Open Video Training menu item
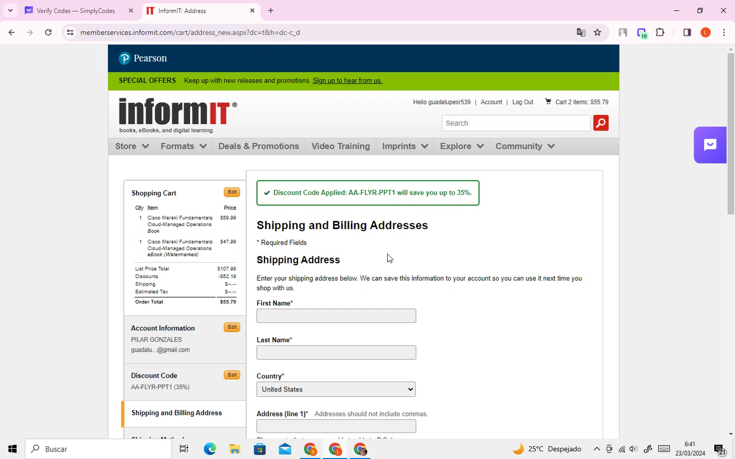Image resolution: width=735 pixels, height=459 pixels. coord(341,146)
